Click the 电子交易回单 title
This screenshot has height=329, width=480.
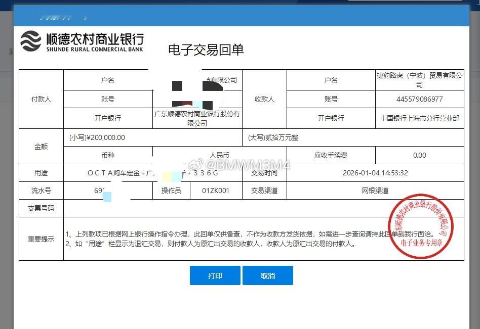coord(206,50)
